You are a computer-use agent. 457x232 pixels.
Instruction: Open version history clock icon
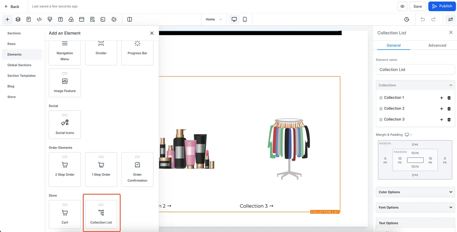[407, 19]
